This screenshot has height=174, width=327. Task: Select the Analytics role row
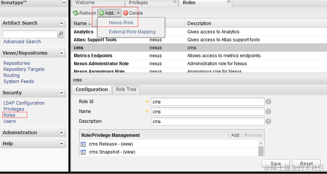(x=199, y=32)
